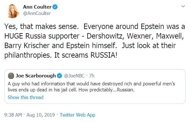Screen dimensions: 190x122
Task: Open Ann Coulter's profile picture
Action: pos(13,11)
